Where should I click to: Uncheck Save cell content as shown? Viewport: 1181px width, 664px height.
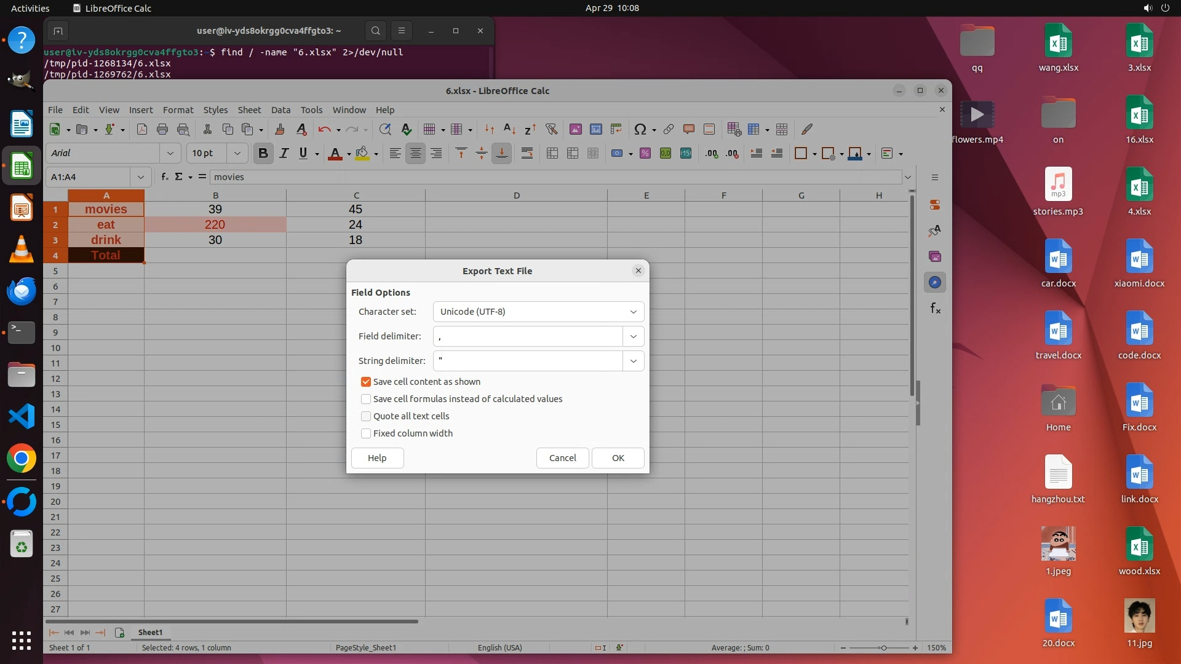click(366, 382)
